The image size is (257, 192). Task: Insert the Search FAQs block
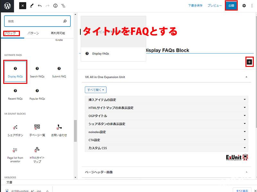[x=37, y=72]
